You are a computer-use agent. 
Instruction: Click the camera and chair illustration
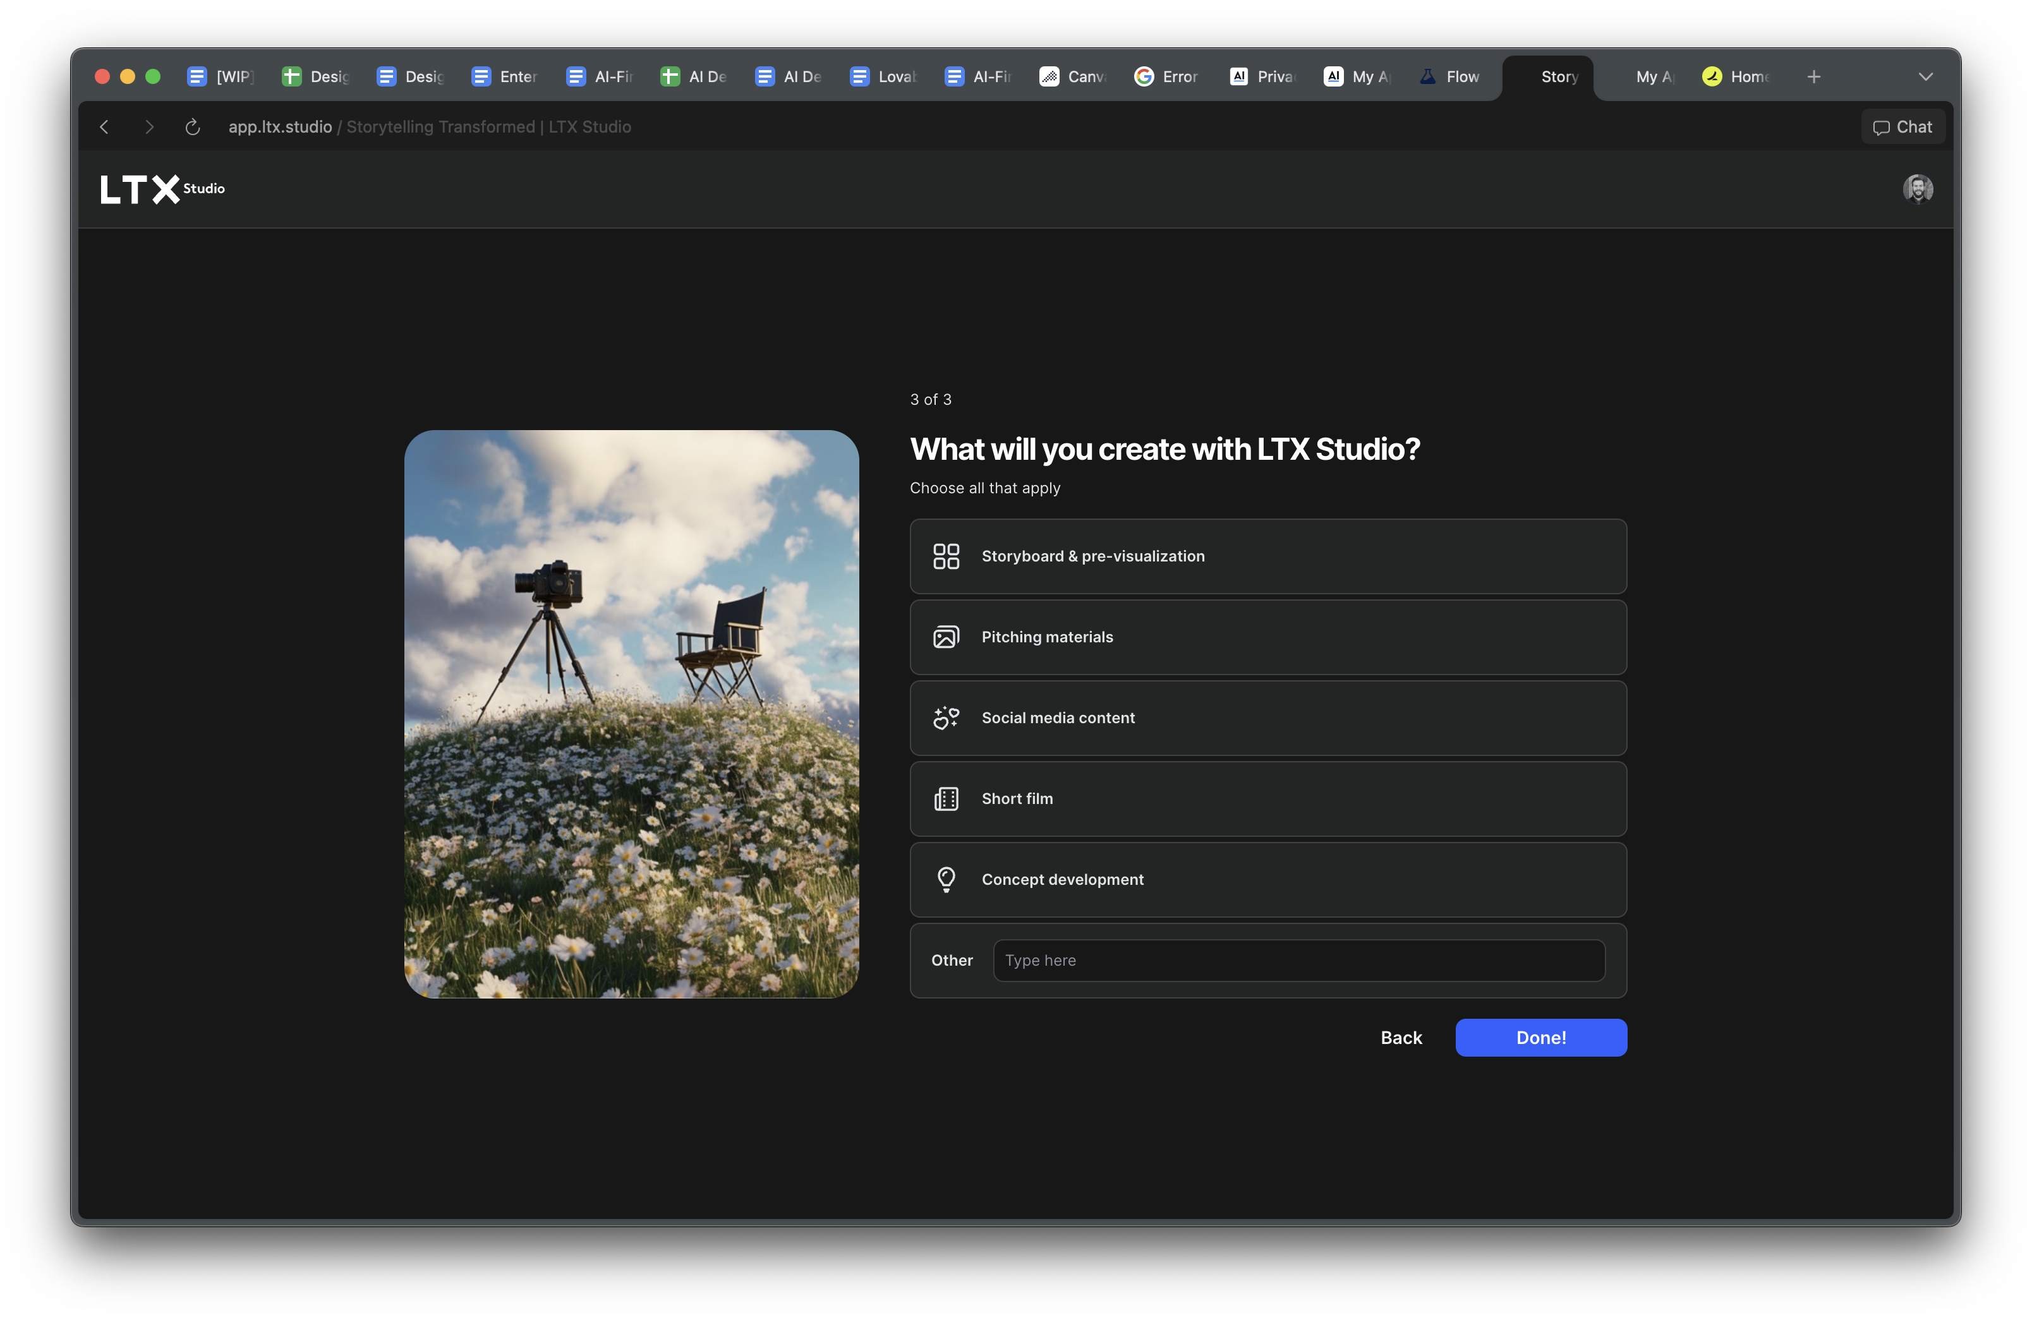(631, 714)
